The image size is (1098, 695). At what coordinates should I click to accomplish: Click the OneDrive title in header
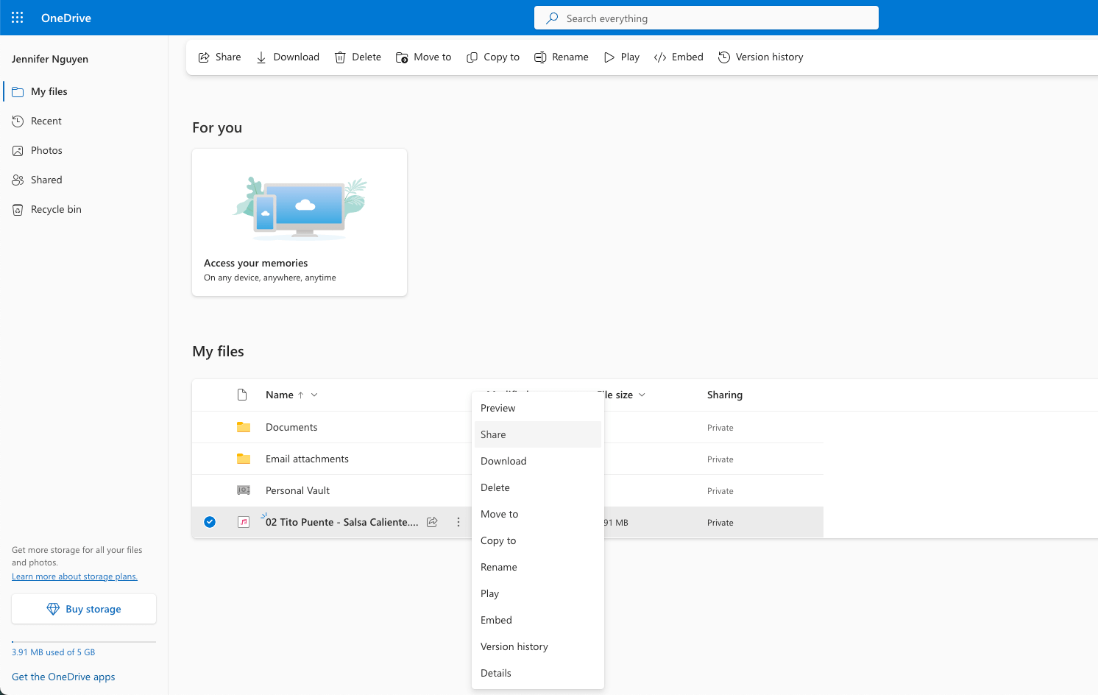click(x=66, y=18)
